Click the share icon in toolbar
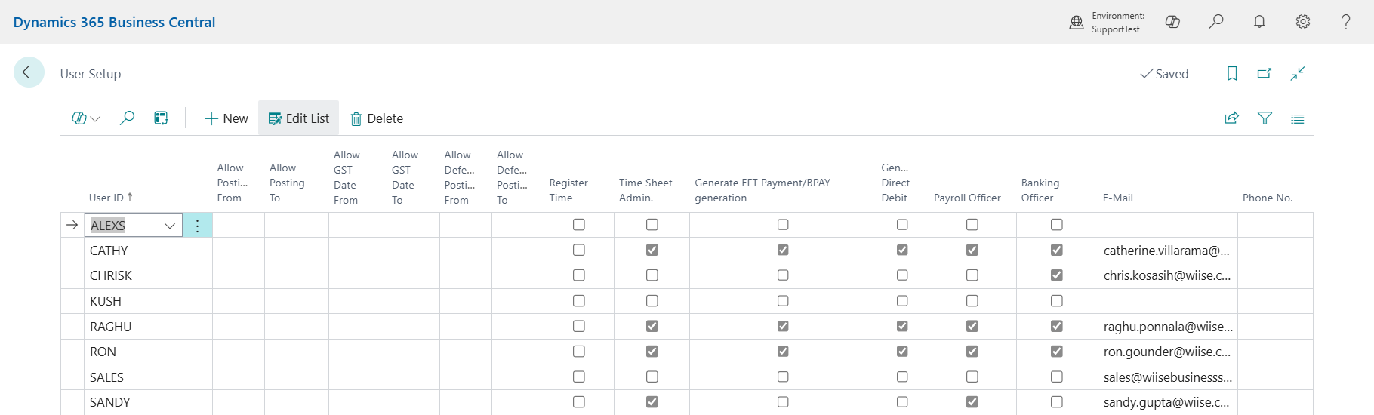The image size is (1374, 415). click(x=1231, y=118)
